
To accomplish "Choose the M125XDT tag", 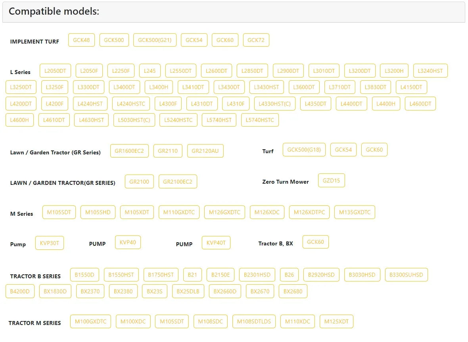I will [x=336, y=321].
